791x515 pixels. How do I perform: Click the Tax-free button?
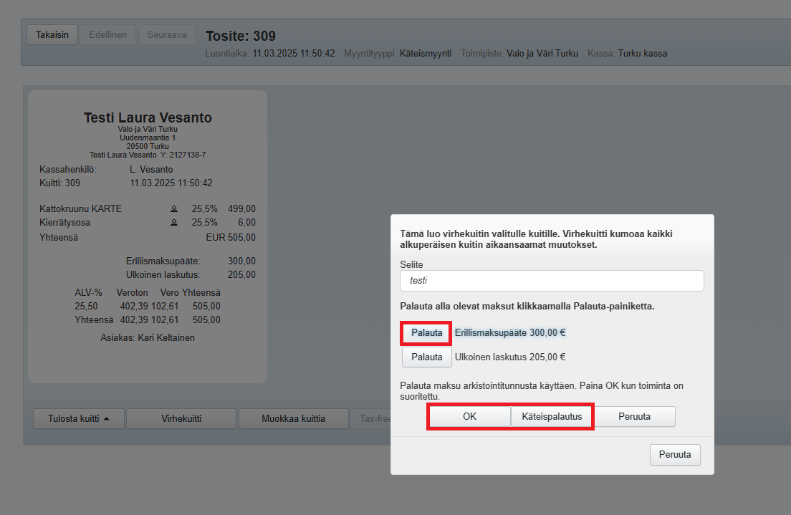click(x=370, y=418)
